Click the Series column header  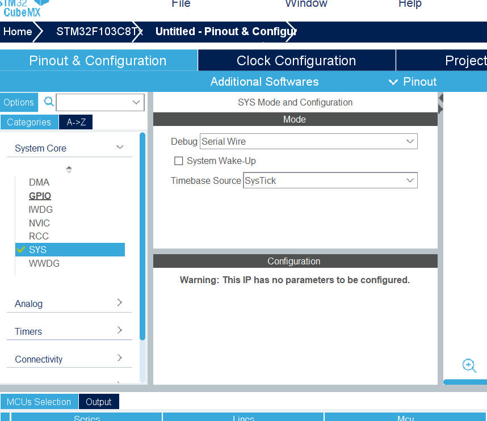87,417
